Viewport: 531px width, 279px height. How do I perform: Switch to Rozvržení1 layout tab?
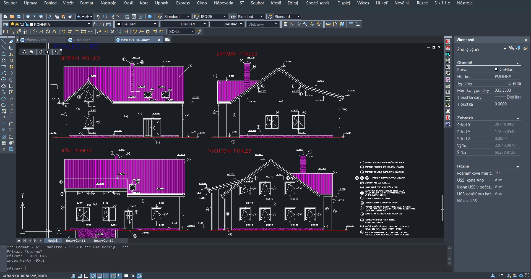click(76, 241)
